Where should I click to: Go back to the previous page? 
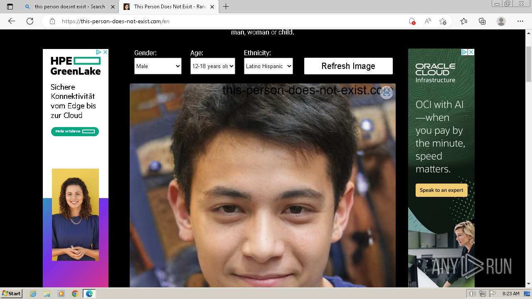pos(12,21)
